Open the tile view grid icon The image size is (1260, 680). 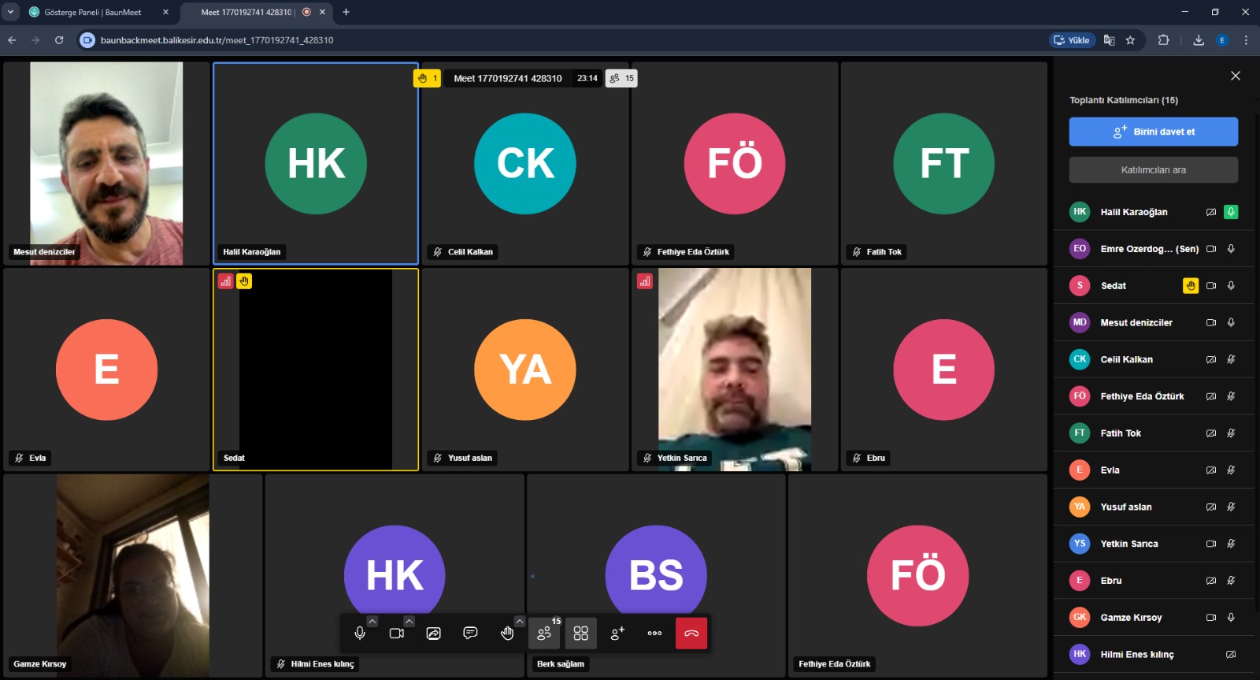581,633
